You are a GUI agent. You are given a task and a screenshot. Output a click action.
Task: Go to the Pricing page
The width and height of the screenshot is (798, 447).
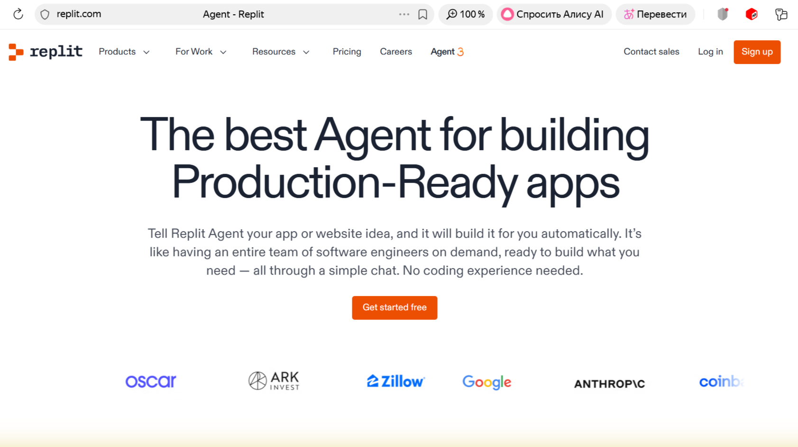[x=347, y=52]
